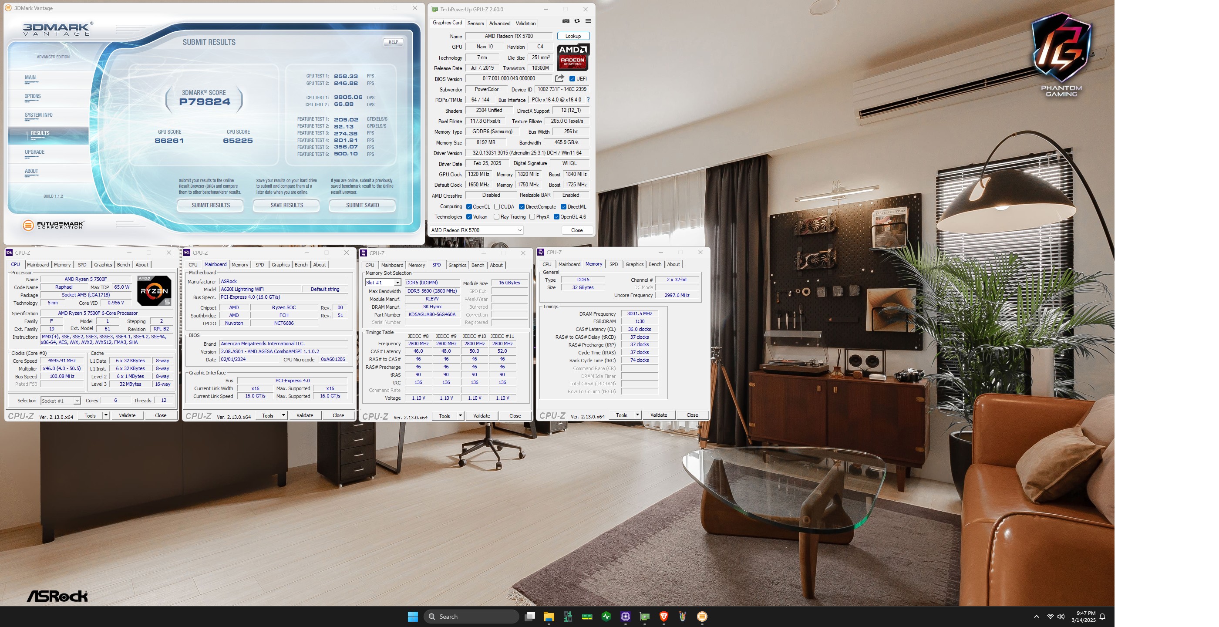
Task: Open the volume speaker tray icon
Action: (1061, 617)
